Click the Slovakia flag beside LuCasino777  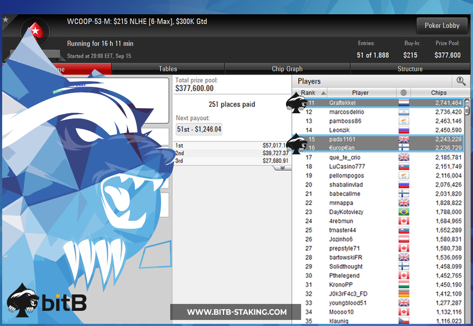point(403,166)
